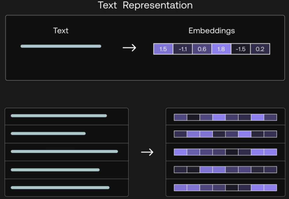The height and width of the screenshot is (199, 289).
Task: Click the 0.6 embedding cell
Action: (x=202, y=49)
